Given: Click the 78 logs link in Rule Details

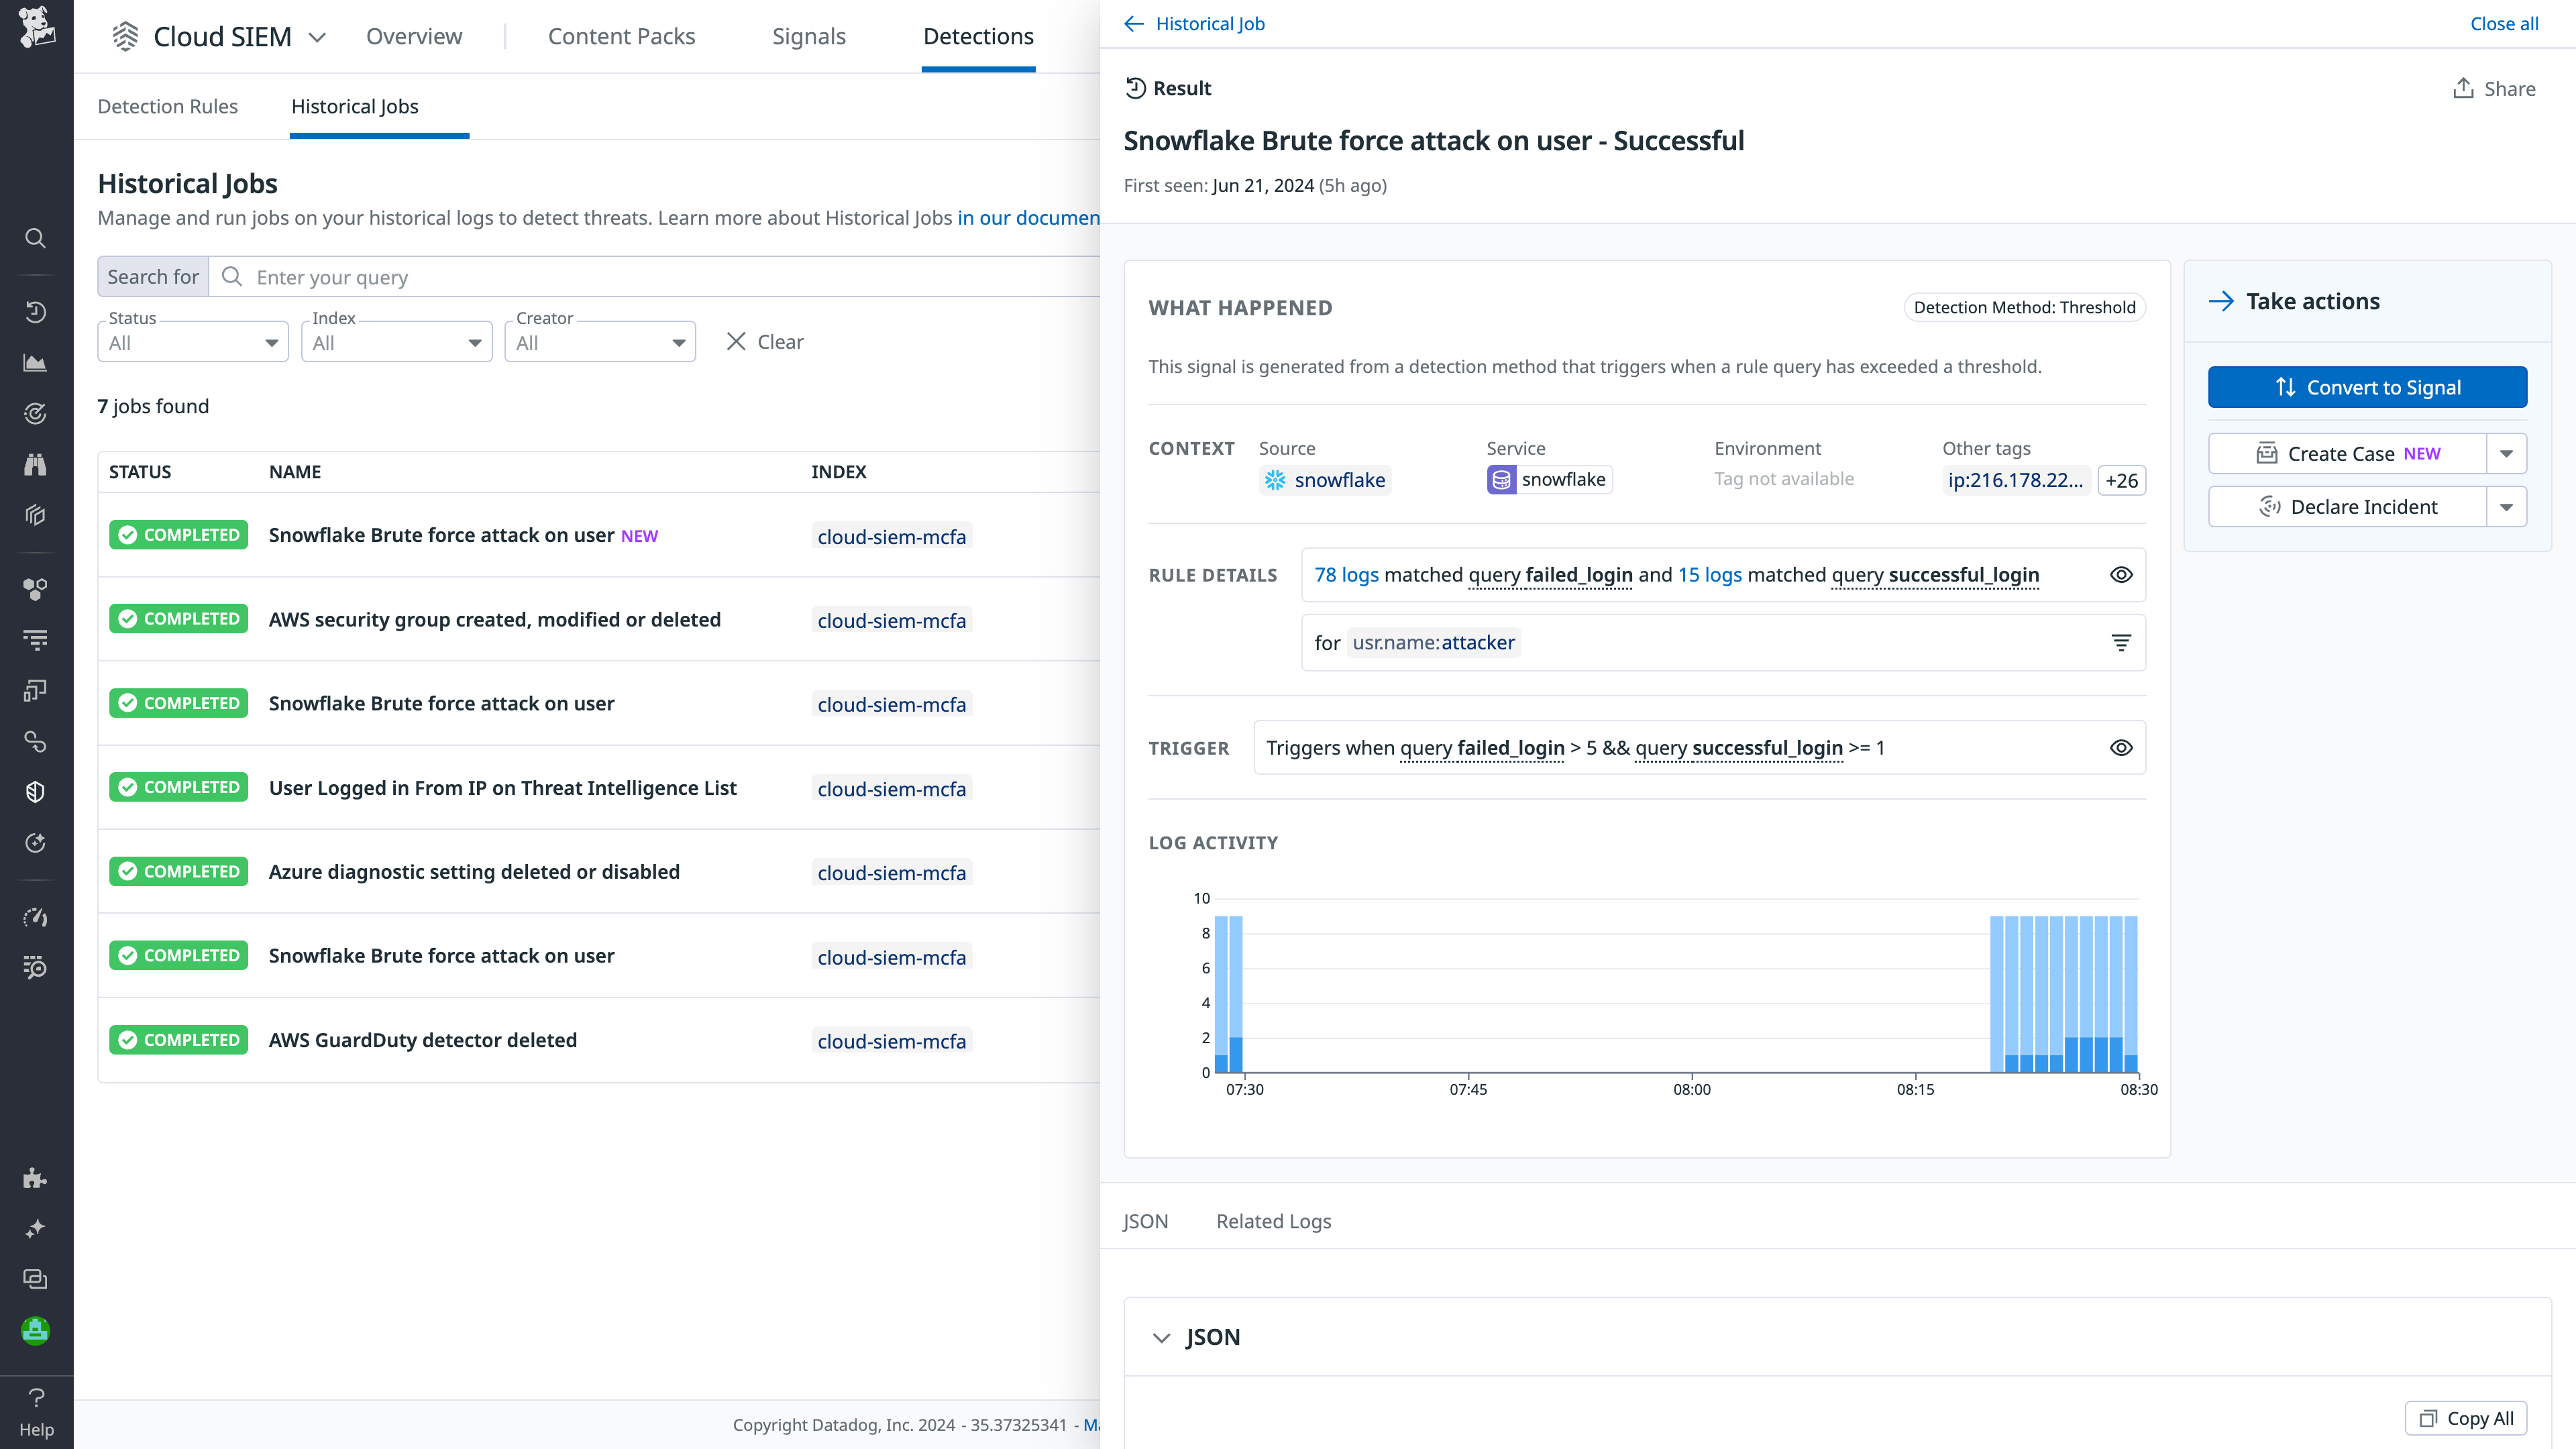Looking at the screenshot, I should point(1346,575).
